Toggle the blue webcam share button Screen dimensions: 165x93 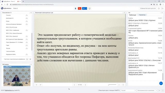[84, 9]
